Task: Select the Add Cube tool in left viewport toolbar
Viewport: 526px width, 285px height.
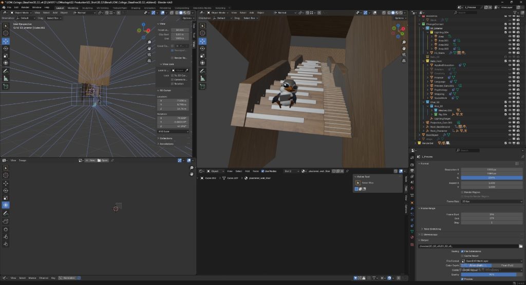Action: click(6, 87)
